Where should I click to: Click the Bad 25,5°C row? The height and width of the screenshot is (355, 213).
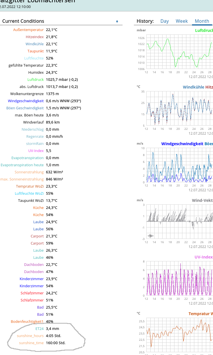pos(47,307)
